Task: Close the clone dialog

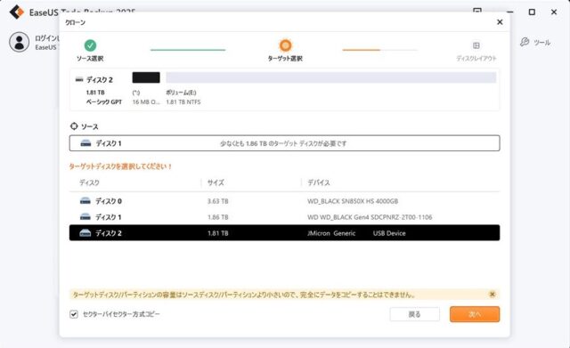Action: tap(500, 22)
